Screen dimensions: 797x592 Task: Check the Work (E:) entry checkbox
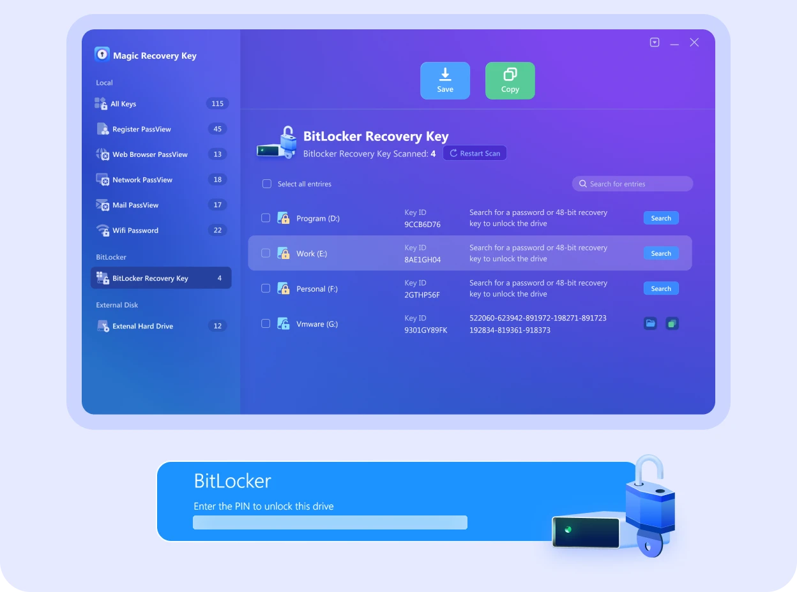(x=266, y=253)
